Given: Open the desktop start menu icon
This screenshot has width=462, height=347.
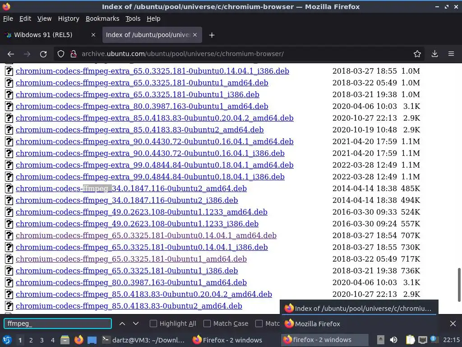Looking at the screenshot, I should click(7, 340).
